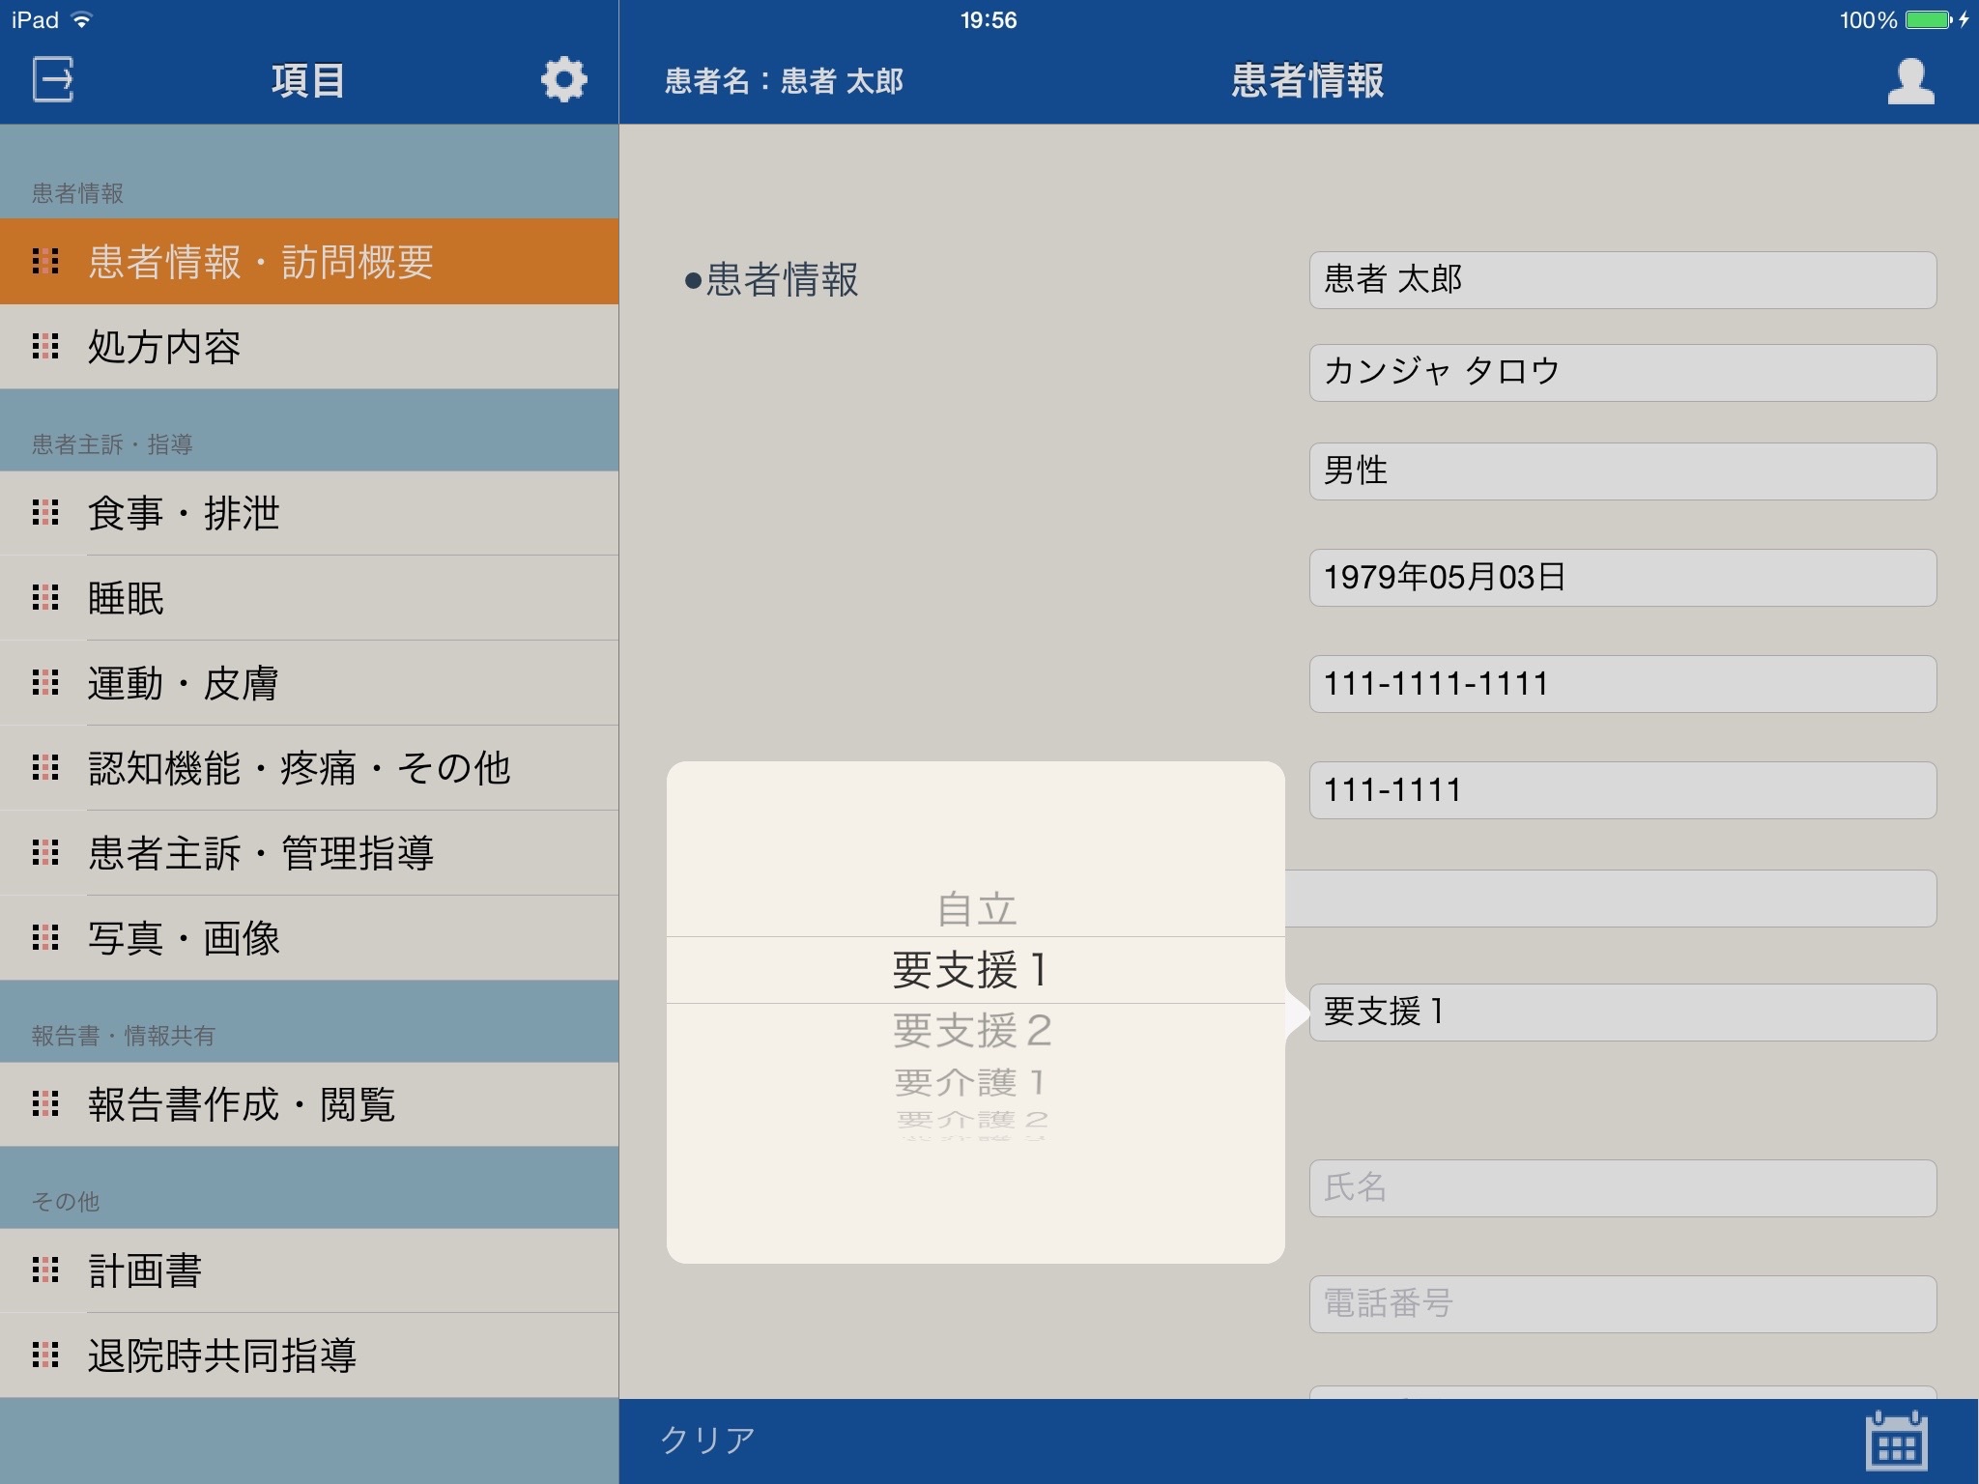
Task: Open 食事・排泄 section
Action: coord(309,513)
